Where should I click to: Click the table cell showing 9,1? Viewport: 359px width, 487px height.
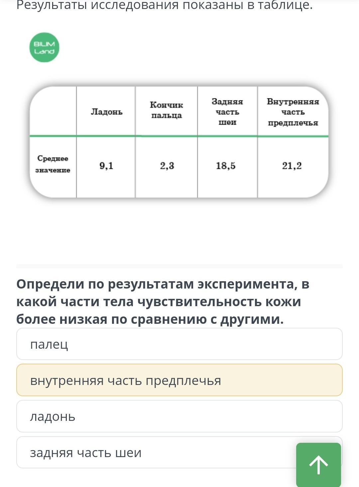[106, 166]
